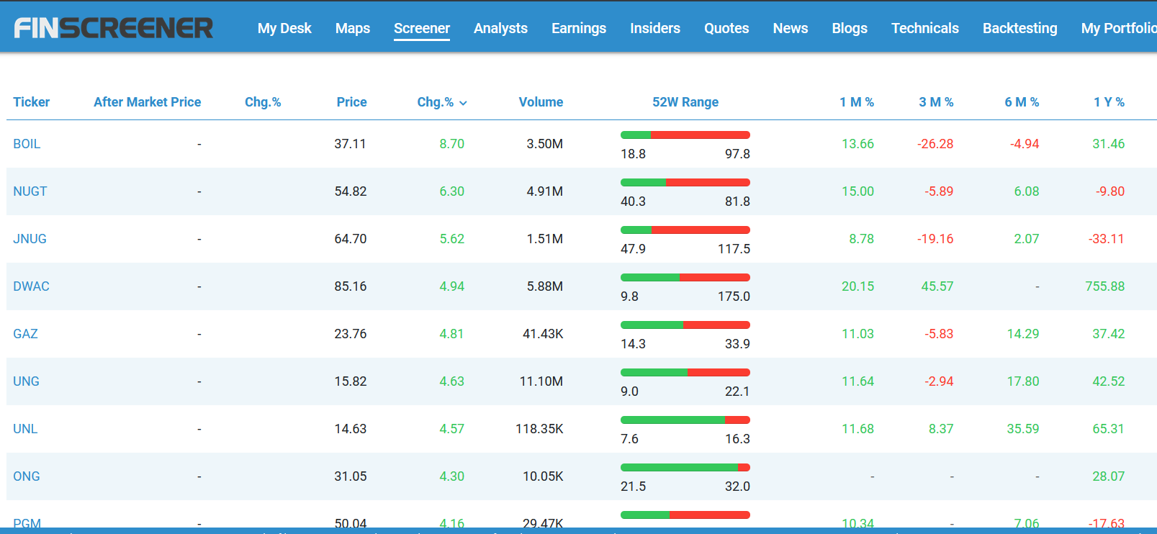Select Technicals in the navigation bar
This screenshot has width=1157, height=534.
pyautogui.click(x=924, y=28)
